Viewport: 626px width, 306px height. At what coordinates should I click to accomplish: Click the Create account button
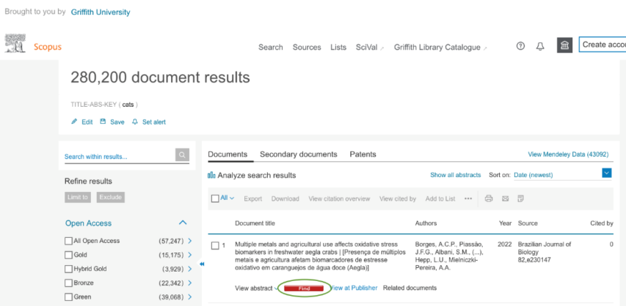tap(603, 45)
